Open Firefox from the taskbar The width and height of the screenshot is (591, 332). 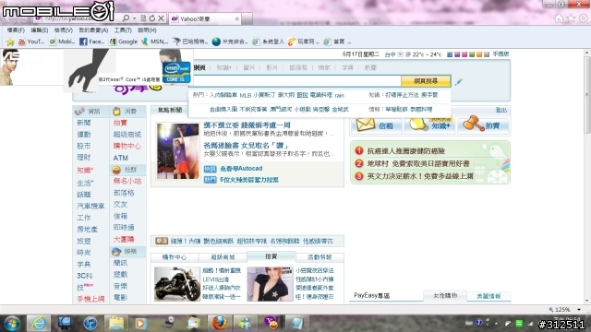pyautogui.click(x=219, y=323)
